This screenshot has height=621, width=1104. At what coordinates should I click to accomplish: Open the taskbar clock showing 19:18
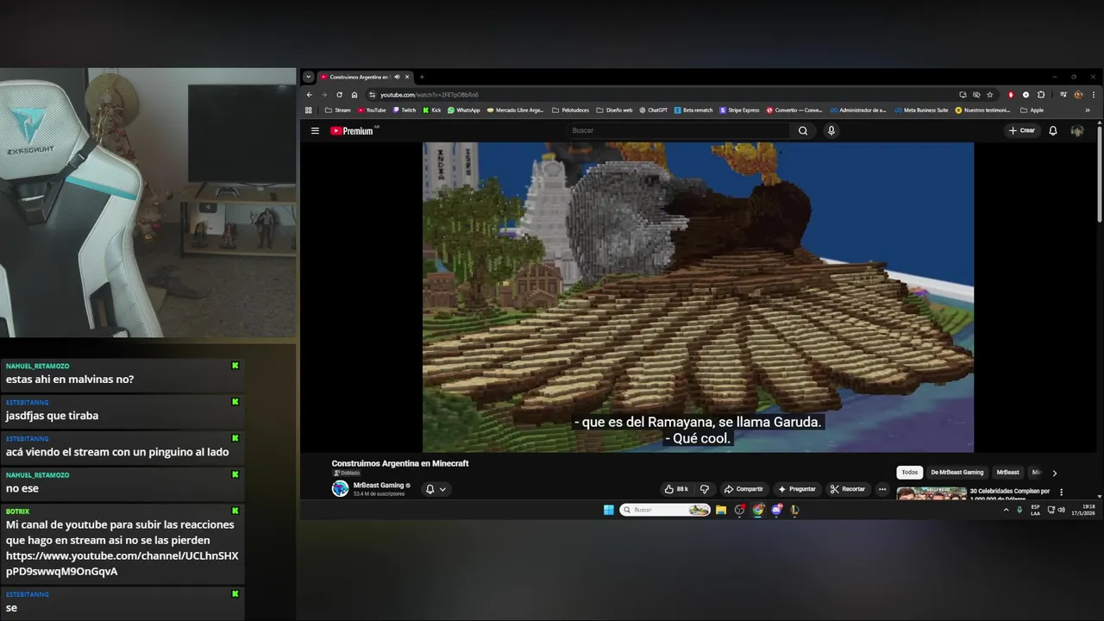click(x=1083, y=510)
